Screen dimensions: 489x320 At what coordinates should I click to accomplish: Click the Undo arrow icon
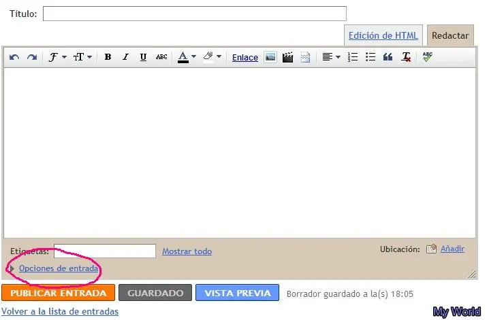pyautogui.click(x=14, y=57)
